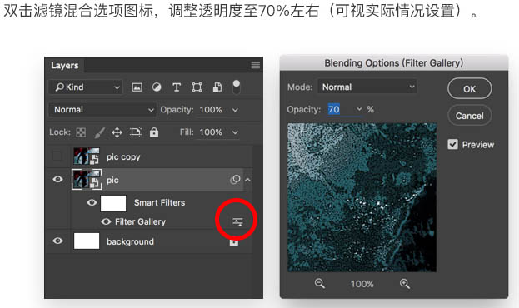Viewport: 519px width, 308px height.
Task: Click OK in Blending Options dialog
Action: [469, 89]
